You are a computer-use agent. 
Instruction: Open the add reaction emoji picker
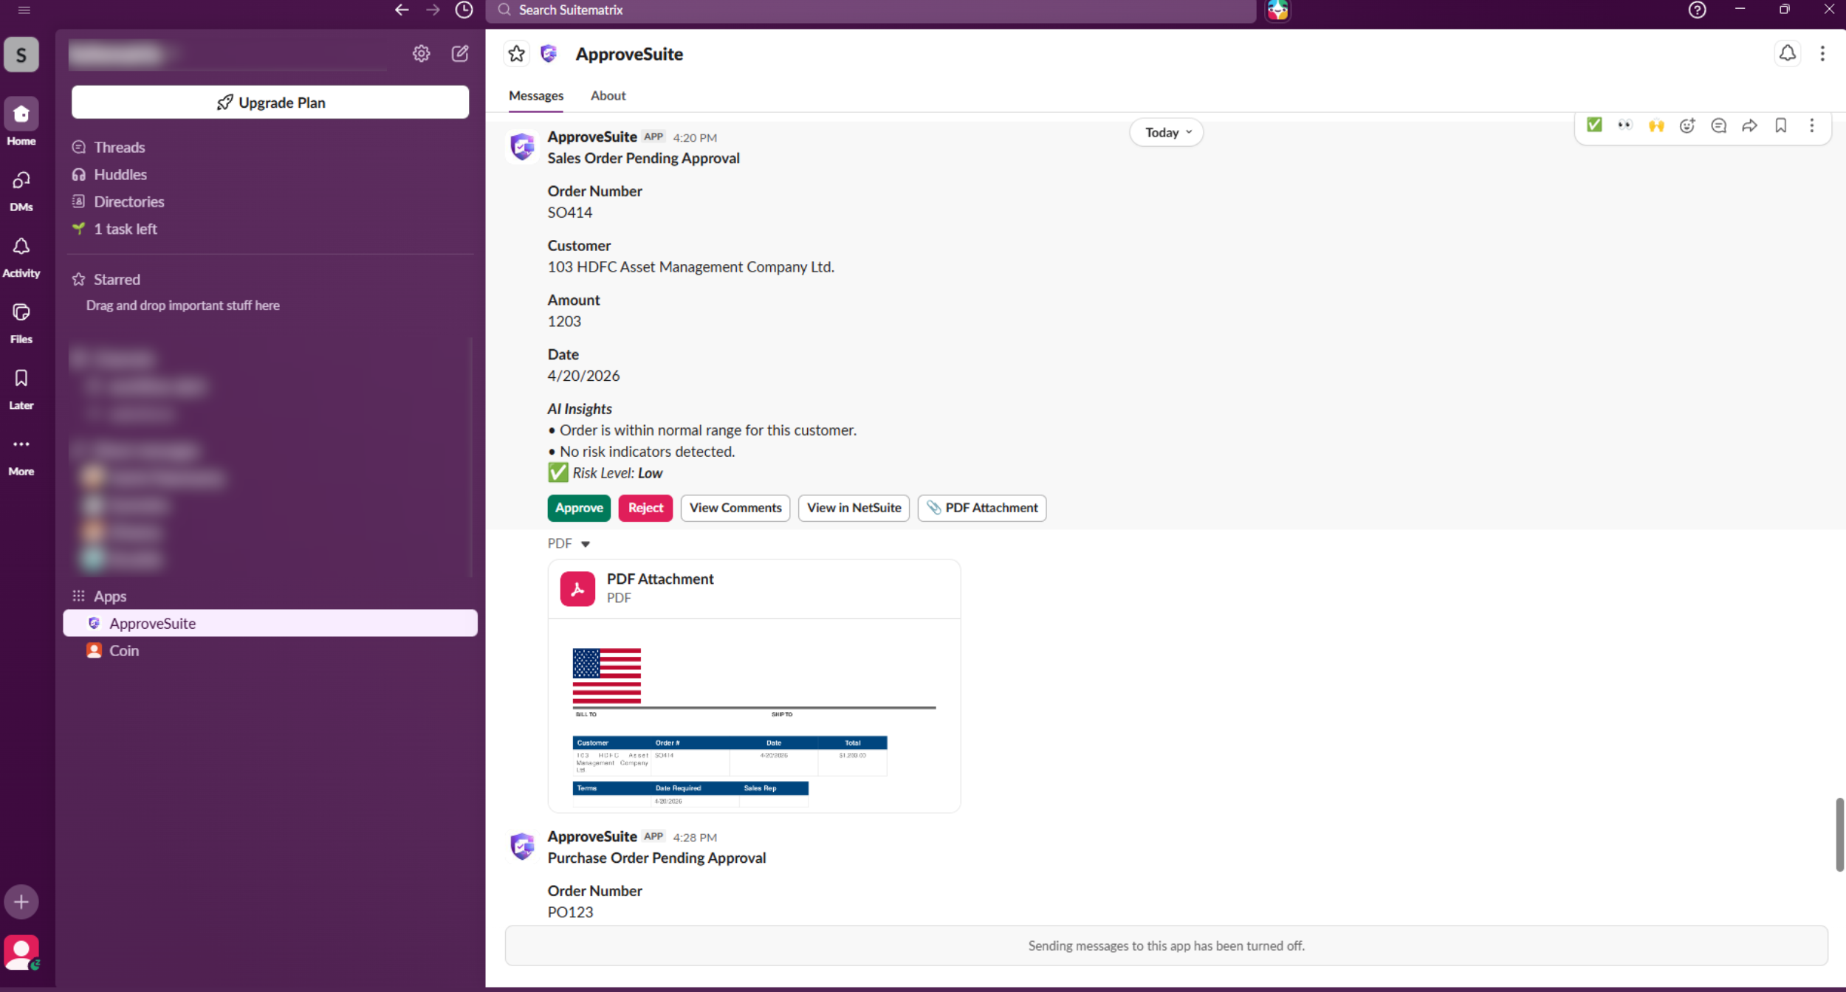[1687, 125]
